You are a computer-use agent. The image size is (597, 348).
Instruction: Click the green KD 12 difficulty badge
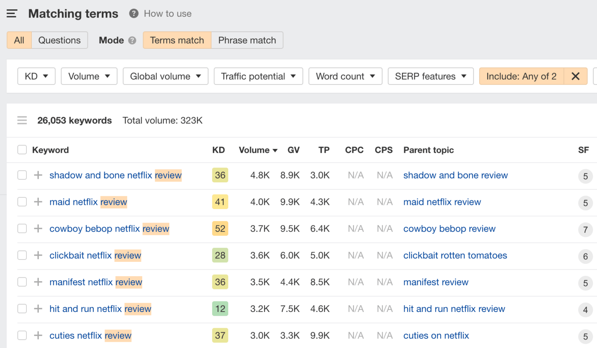point(220,309)
